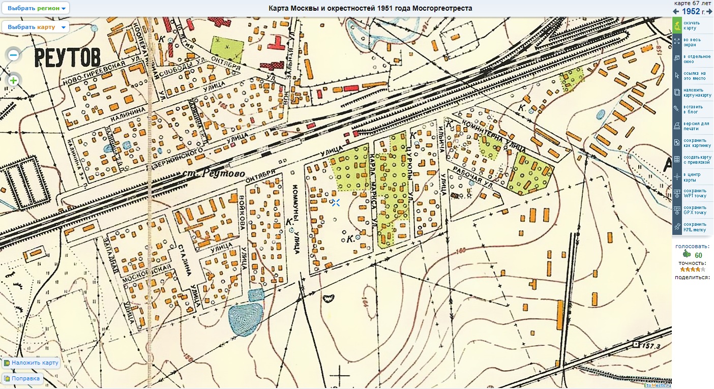Click the 'сохранить WPT точку' icon
Screen dimensions: 714x389
click(677, 193)
